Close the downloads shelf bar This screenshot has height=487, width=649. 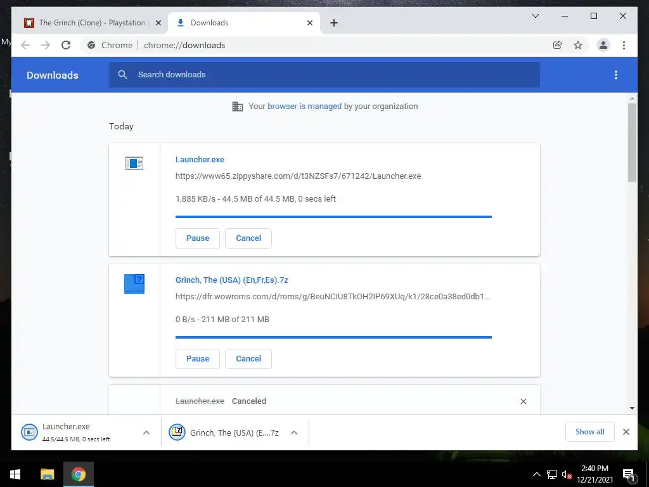(x=626, y=432)
